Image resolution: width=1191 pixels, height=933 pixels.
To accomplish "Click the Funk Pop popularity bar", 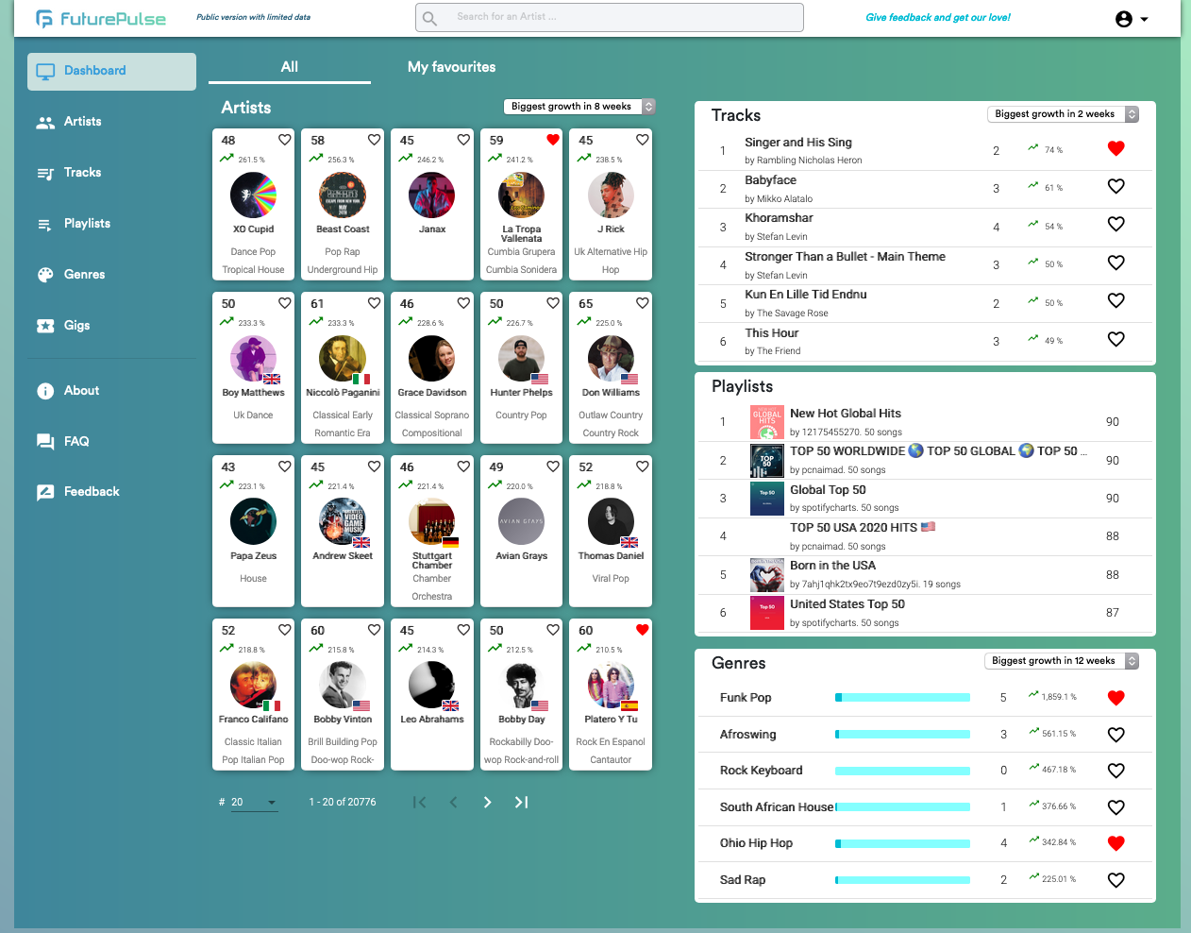I will point(902,698).
